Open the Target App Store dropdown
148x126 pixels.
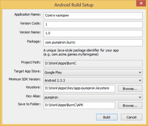[93, 72]
